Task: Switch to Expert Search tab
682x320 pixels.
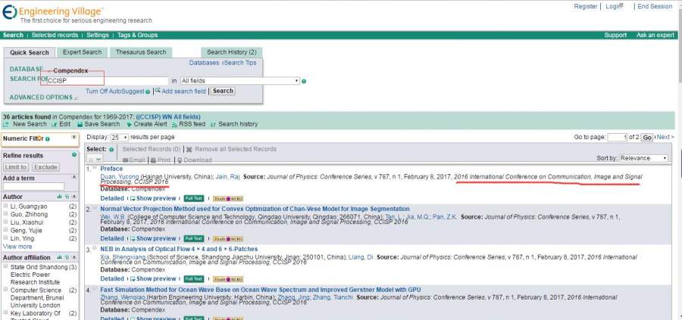Action: [x=82, y=52]
